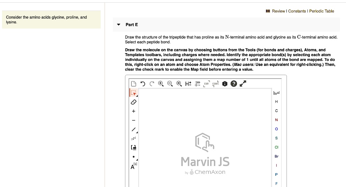The height and width of the screenshot is (187, 346).
Task: Click the Zoom All magnifier icon
Action: [x=178, y=84]
